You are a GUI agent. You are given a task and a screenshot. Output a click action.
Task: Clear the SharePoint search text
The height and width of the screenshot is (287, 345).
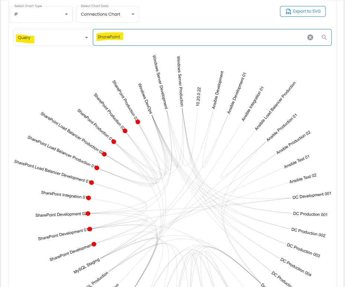coord(310,37)
